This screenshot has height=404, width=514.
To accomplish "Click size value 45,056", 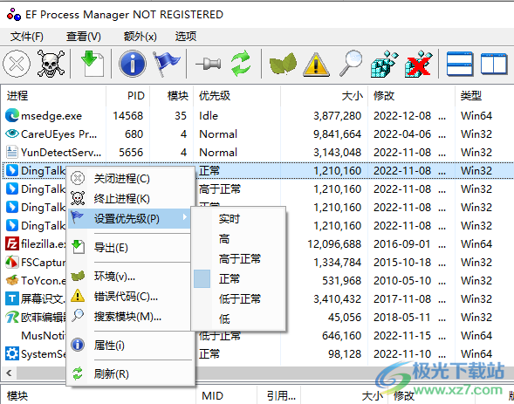I will click(x=345, y=317).
